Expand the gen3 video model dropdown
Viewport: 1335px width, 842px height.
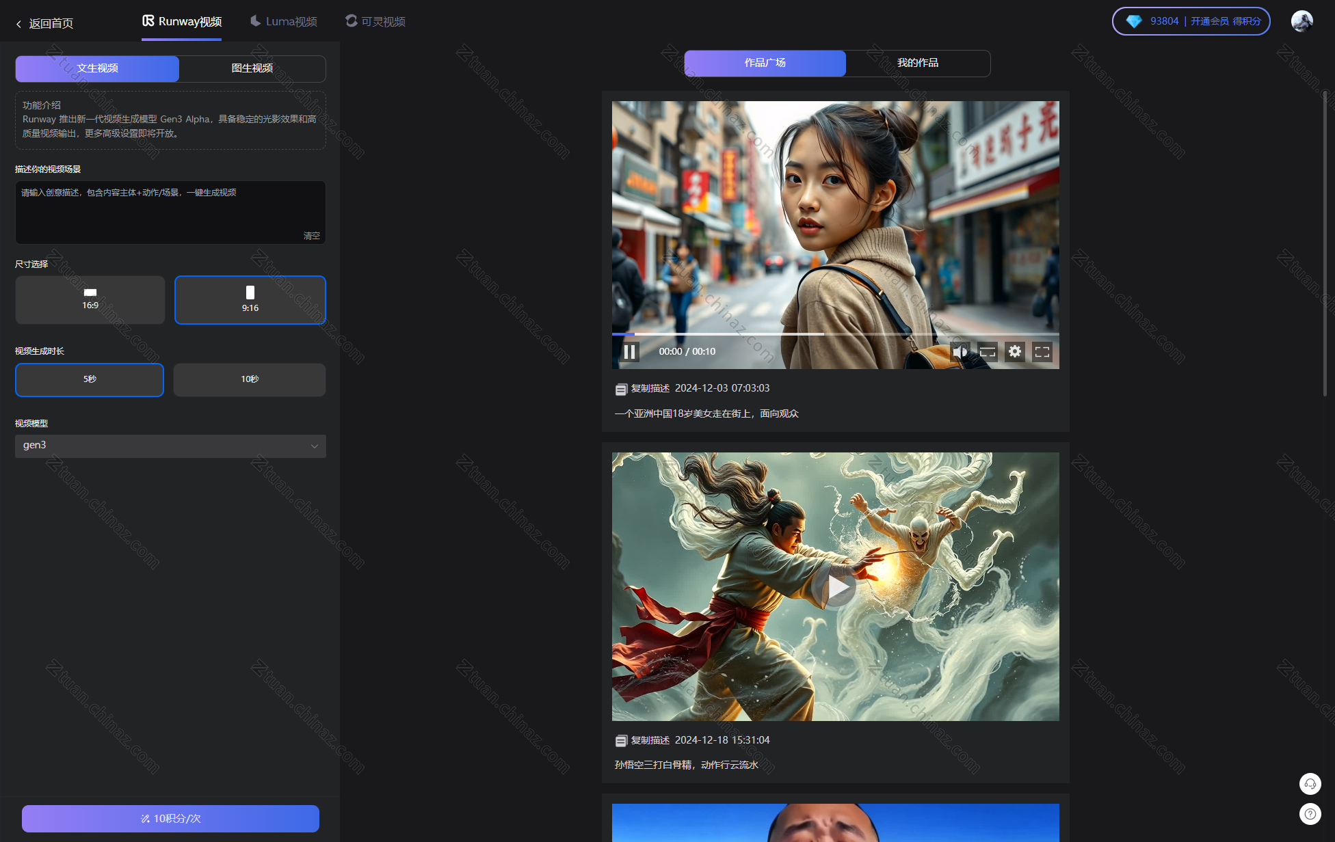click(170, 446)
